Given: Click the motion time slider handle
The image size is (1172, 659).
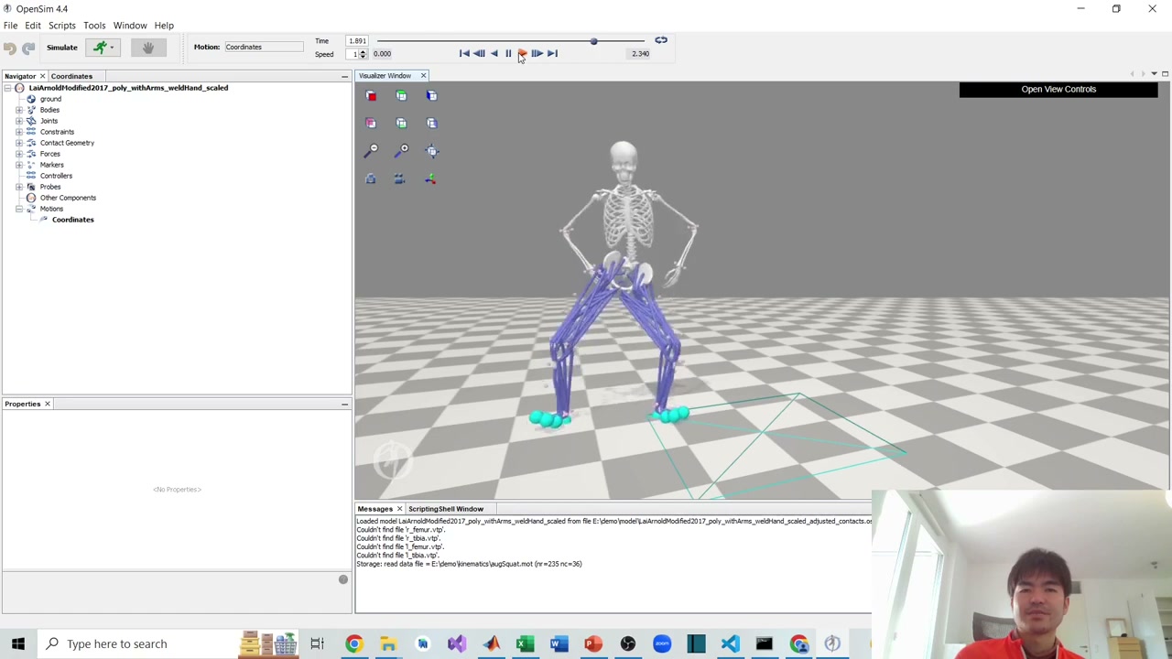Looking at the screenshot, I should (x=593, y=41).
